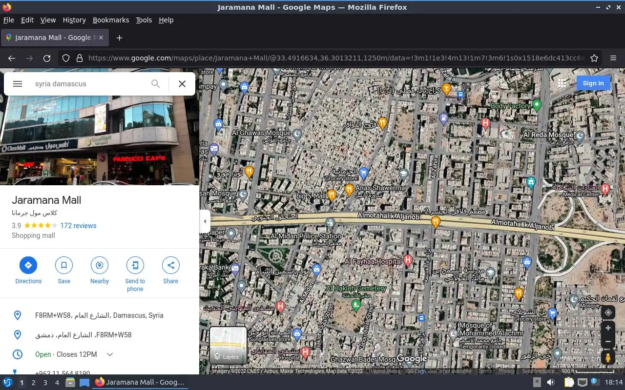Go back to previous page
Viewport: 625px width, 390px height.
12,58
